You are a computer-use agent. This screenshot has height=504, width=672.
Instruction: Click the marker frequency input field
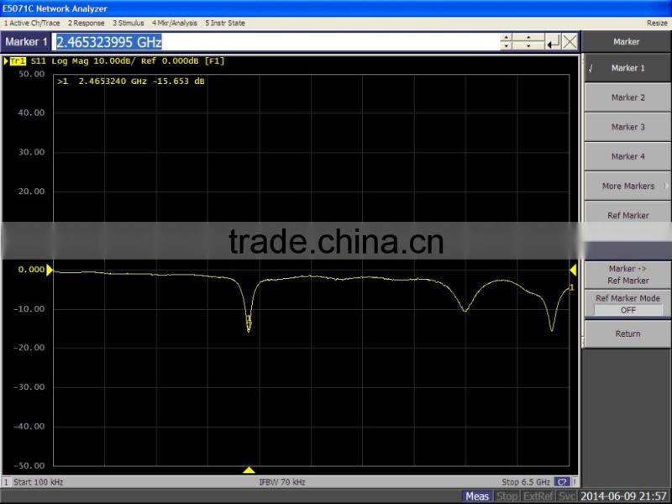[276, 42]
